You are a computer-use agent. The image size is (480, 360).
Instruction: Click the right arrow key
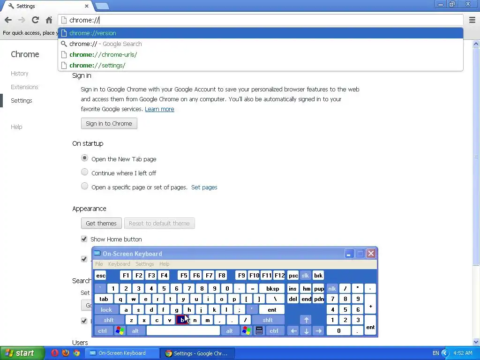[319, 330]
